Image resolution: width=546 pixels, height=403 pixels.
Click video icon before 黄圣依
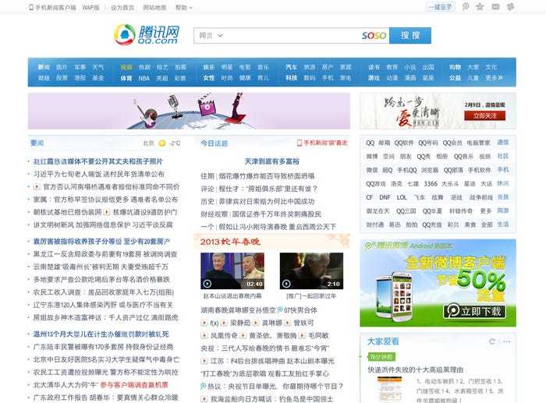pos(243,335)
